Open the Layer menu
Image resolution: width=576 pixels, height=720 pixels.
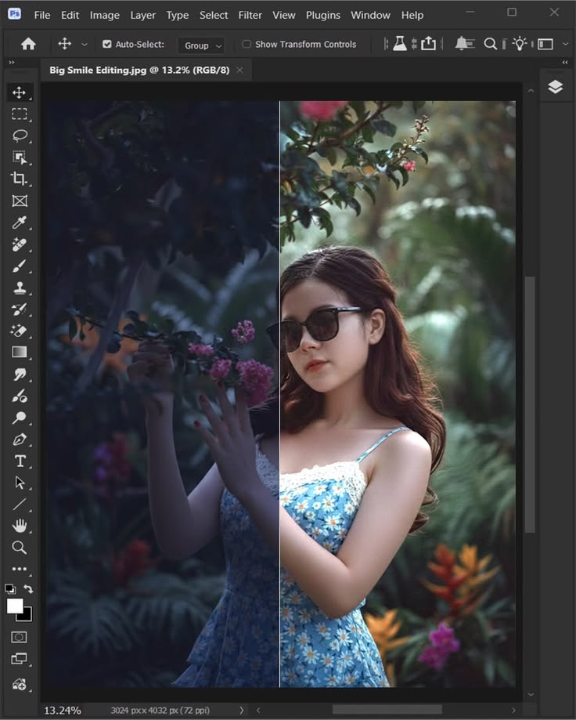[x=142, y=15]
